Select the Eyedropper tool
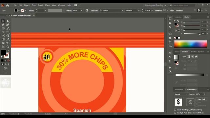Image resolution: width=210 pixels, height=118 pixels. (8, 39)
